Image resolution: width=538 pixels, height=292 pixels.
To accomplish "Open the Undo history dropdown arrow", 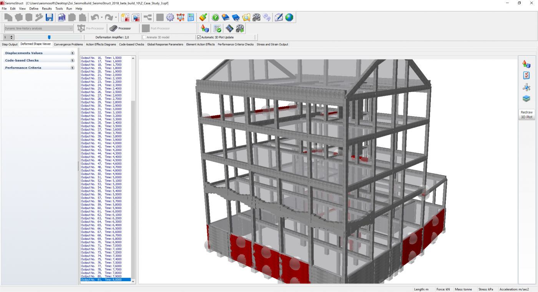I will [x=101, y=17].
